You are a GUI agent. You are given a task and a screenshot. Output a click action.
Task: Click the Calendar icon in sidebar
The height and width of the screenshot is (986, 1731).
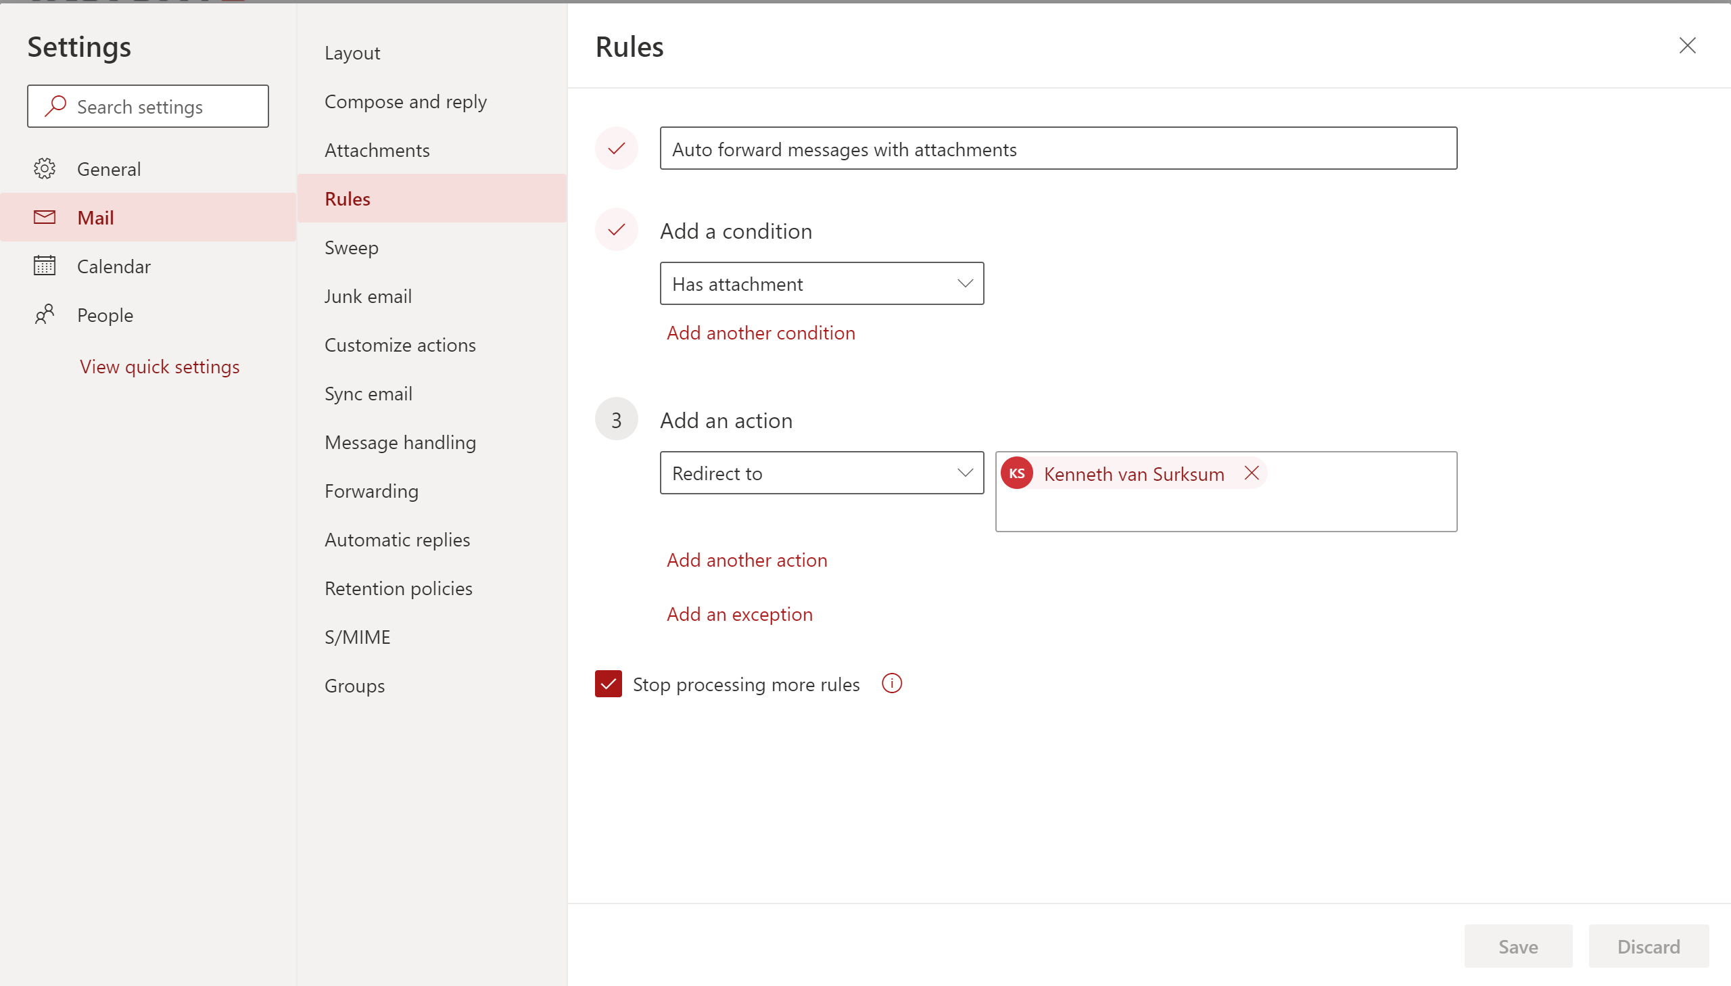point(45,266)
